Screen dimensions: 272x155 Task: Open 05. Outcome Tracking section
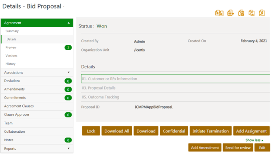point(175,97)
